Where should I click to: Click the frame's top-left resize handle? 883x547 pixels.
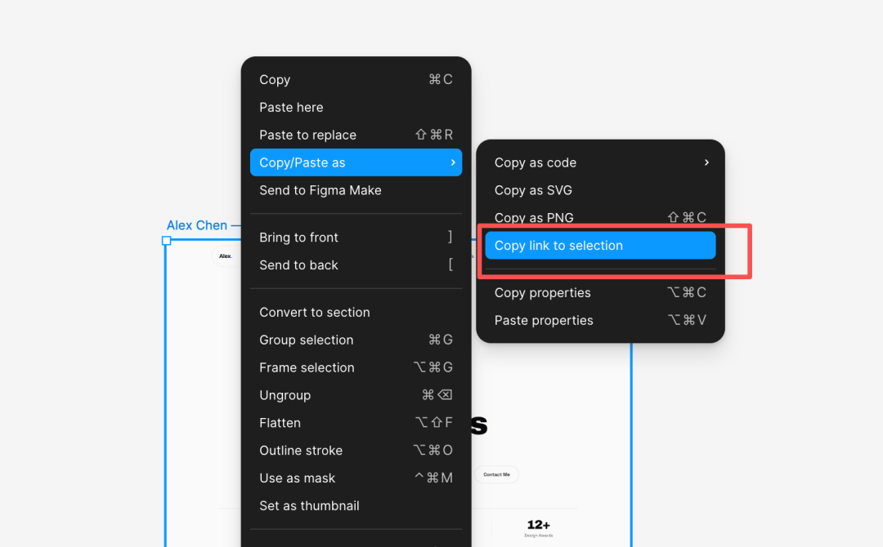coord(166,241)
